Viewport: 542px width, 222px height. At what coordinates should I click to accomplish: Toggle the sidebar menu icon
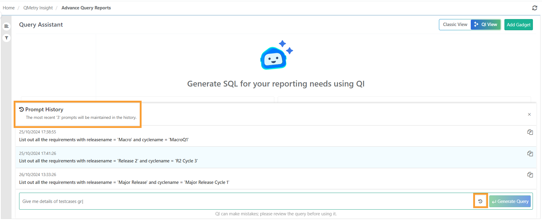click(x=6, y=26)
